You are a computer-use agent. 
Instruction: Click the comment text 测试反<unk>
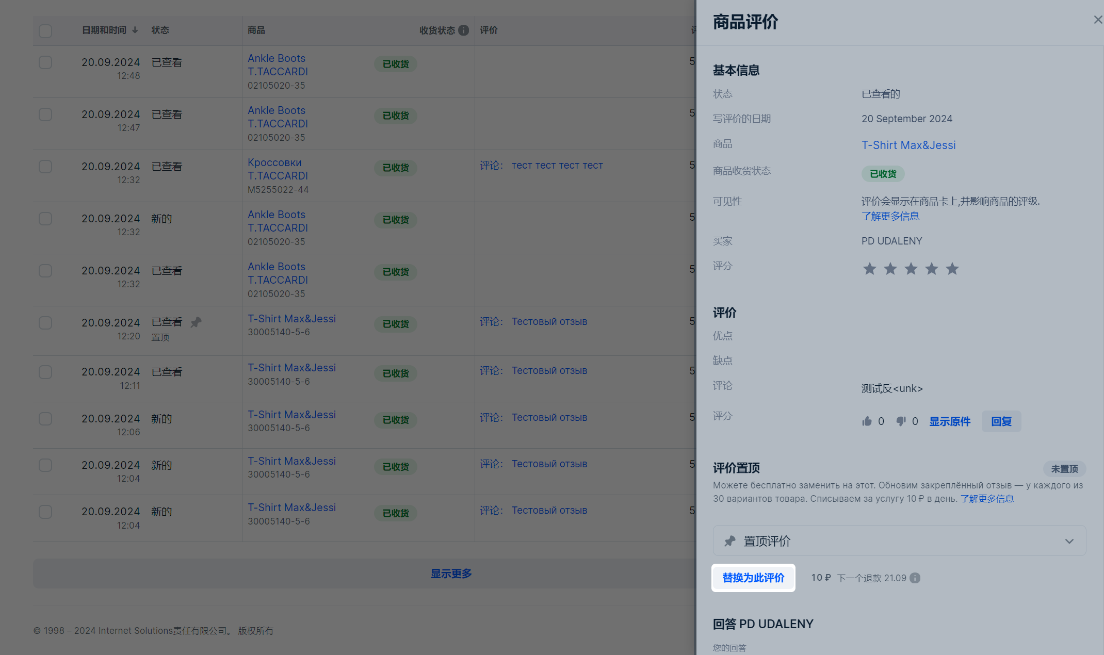[x=891, y=388]
